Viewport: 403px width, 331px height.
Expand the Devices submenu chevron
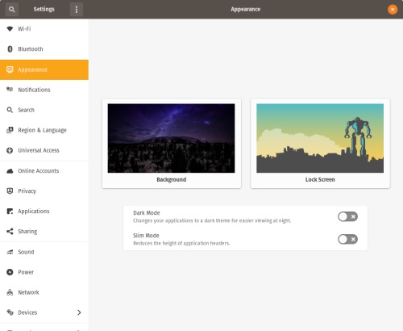tap(79, 312)
